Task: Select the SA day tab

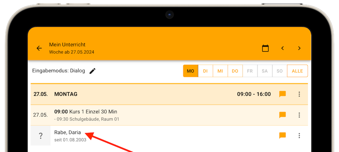Action: [265, 71]
